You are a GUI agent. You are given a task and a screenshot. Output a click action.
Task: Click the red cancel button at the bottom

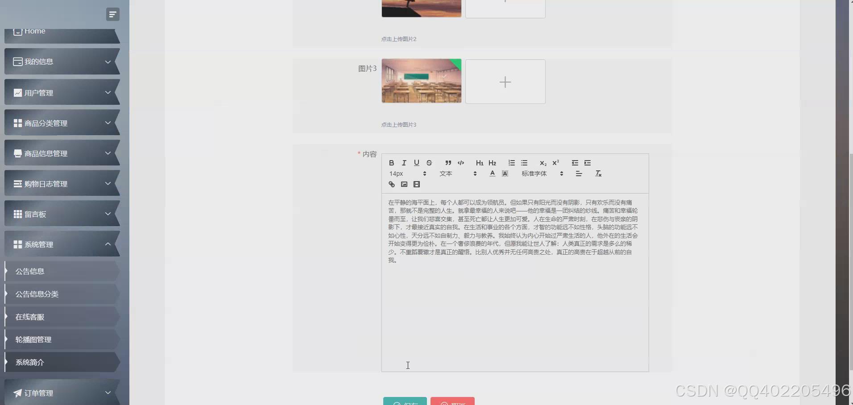click(452, 402)
